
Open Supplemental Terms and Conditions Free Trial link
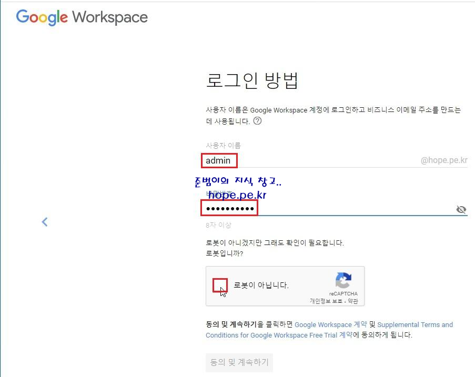point(329,330)
